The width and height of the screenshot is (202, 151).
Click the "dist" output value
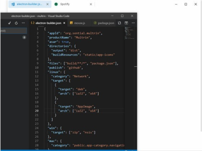point(74,50)
